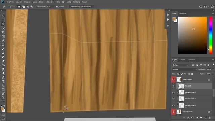The width and height of the screenshot is (215, 121).
Task: Open the Search magnifier in options bar
Action: 200,7
